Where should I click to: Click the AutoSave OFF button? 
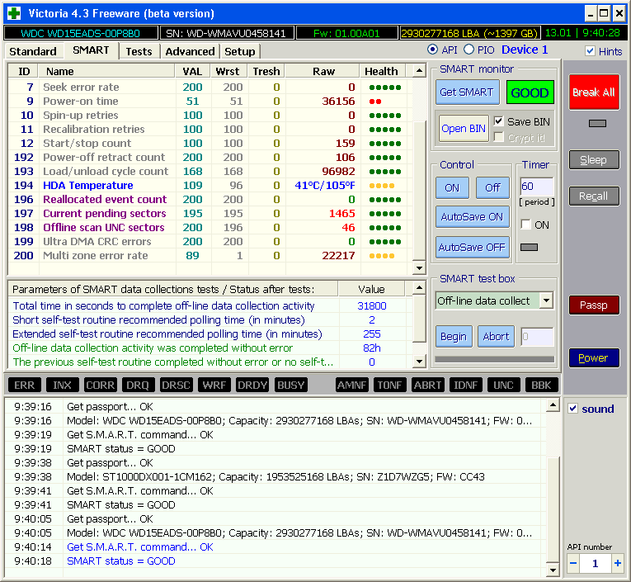point(473,247)
